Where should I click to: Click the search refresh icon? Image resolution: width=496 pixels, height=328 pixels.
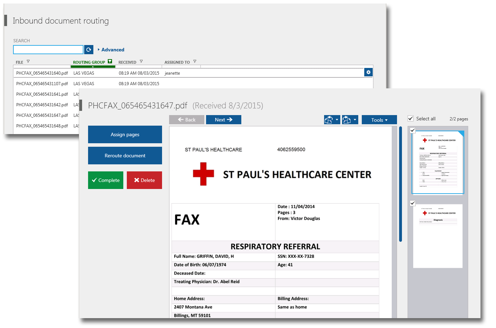tap(88, 49)
